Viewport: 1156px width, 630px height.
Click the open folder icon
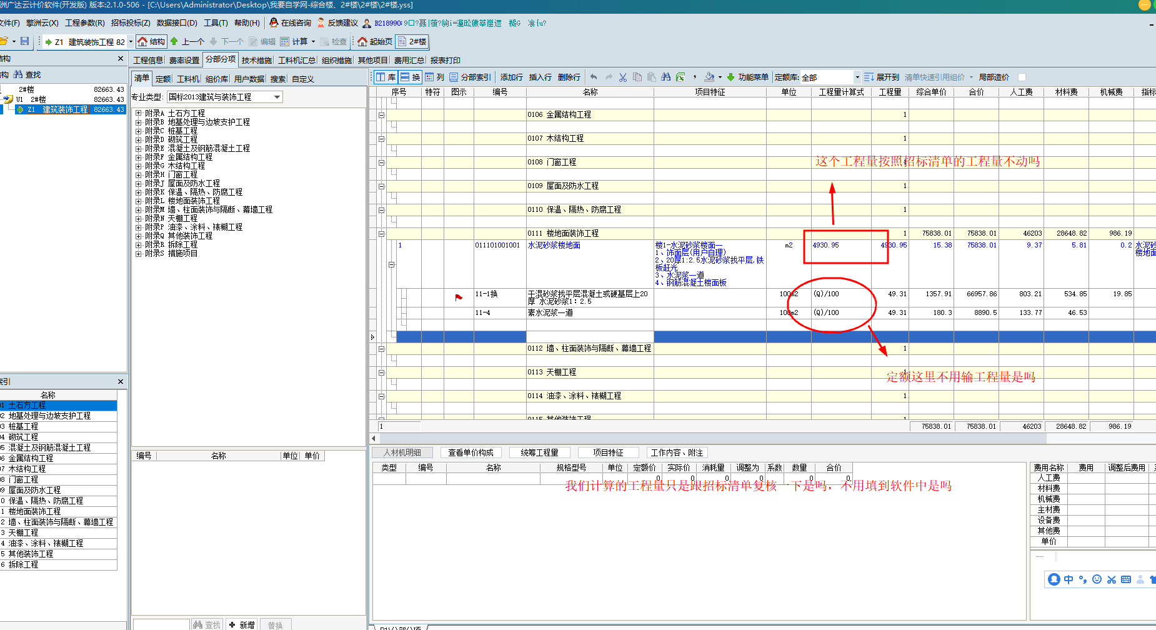pyautogui.click(x=4, y=41)
